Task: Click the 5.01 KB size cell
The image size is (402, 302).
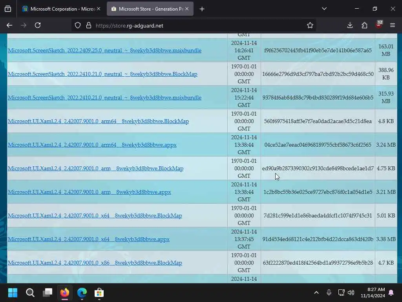Action: click(386, 216)
